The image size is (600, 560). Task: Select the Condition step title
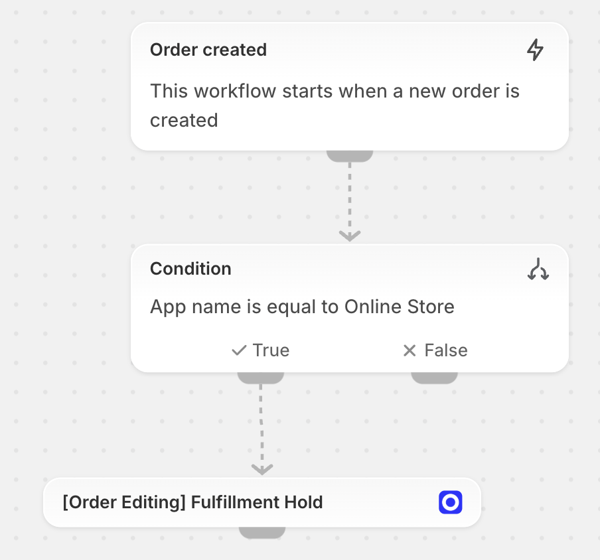click(x=190, y=269)
